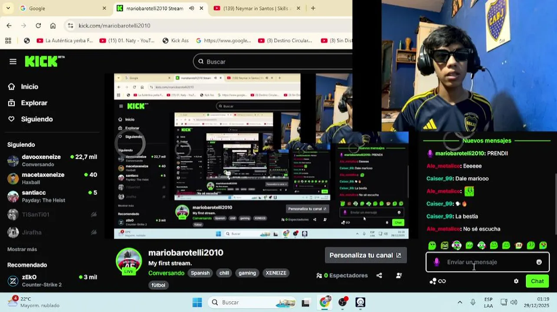Mute the Kick tab audio icon
557x312 pixels.
tap(191, 8)
